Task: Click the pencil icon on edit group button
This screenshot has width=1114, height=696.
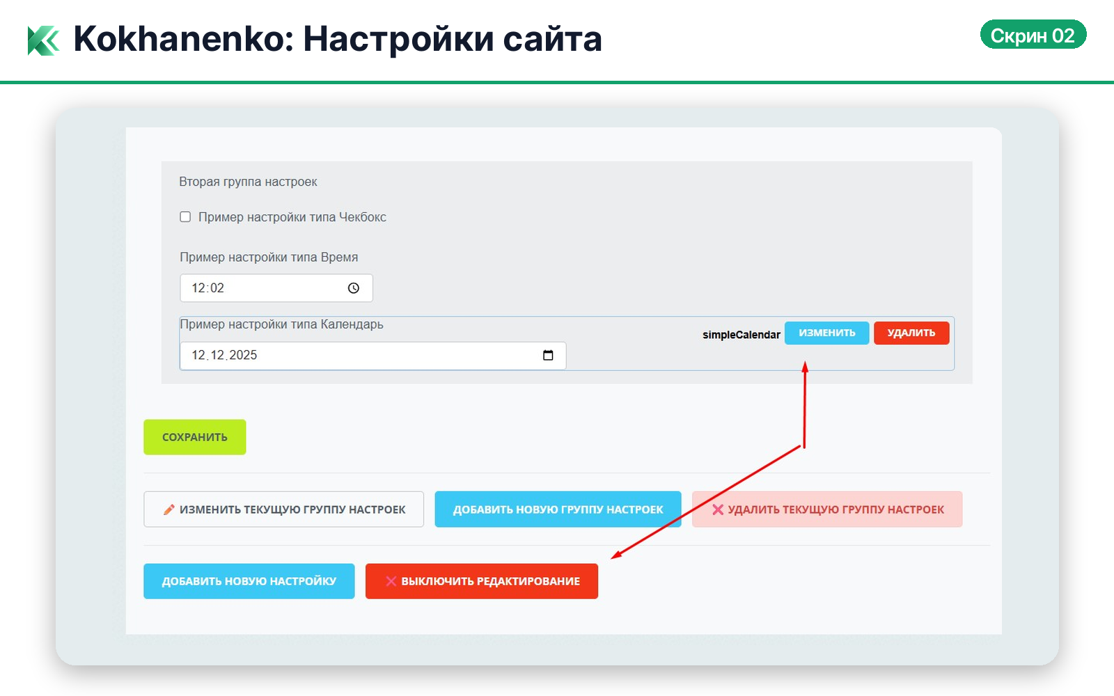Action: (x=168, y=509)
